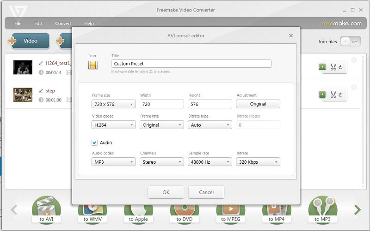Open the Convert menu
Viewport: 370px width, 231px height.
tap(63, 24)
